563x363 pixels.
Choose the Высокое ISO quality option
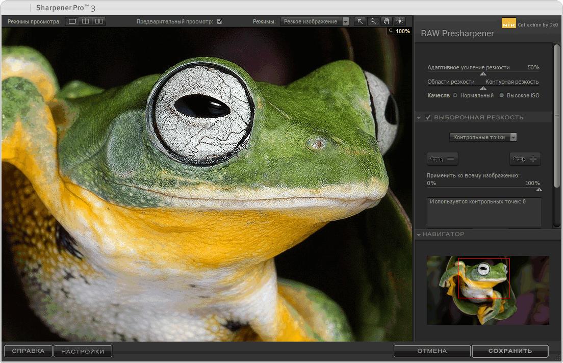[x=502, y=95]
